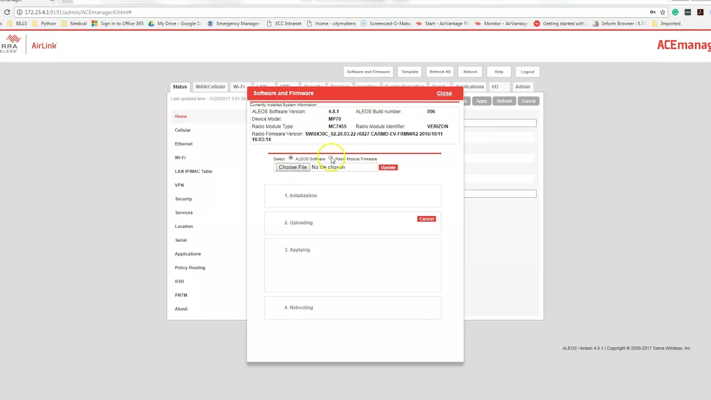Open the Medical bookmark folder

(74, 24)
